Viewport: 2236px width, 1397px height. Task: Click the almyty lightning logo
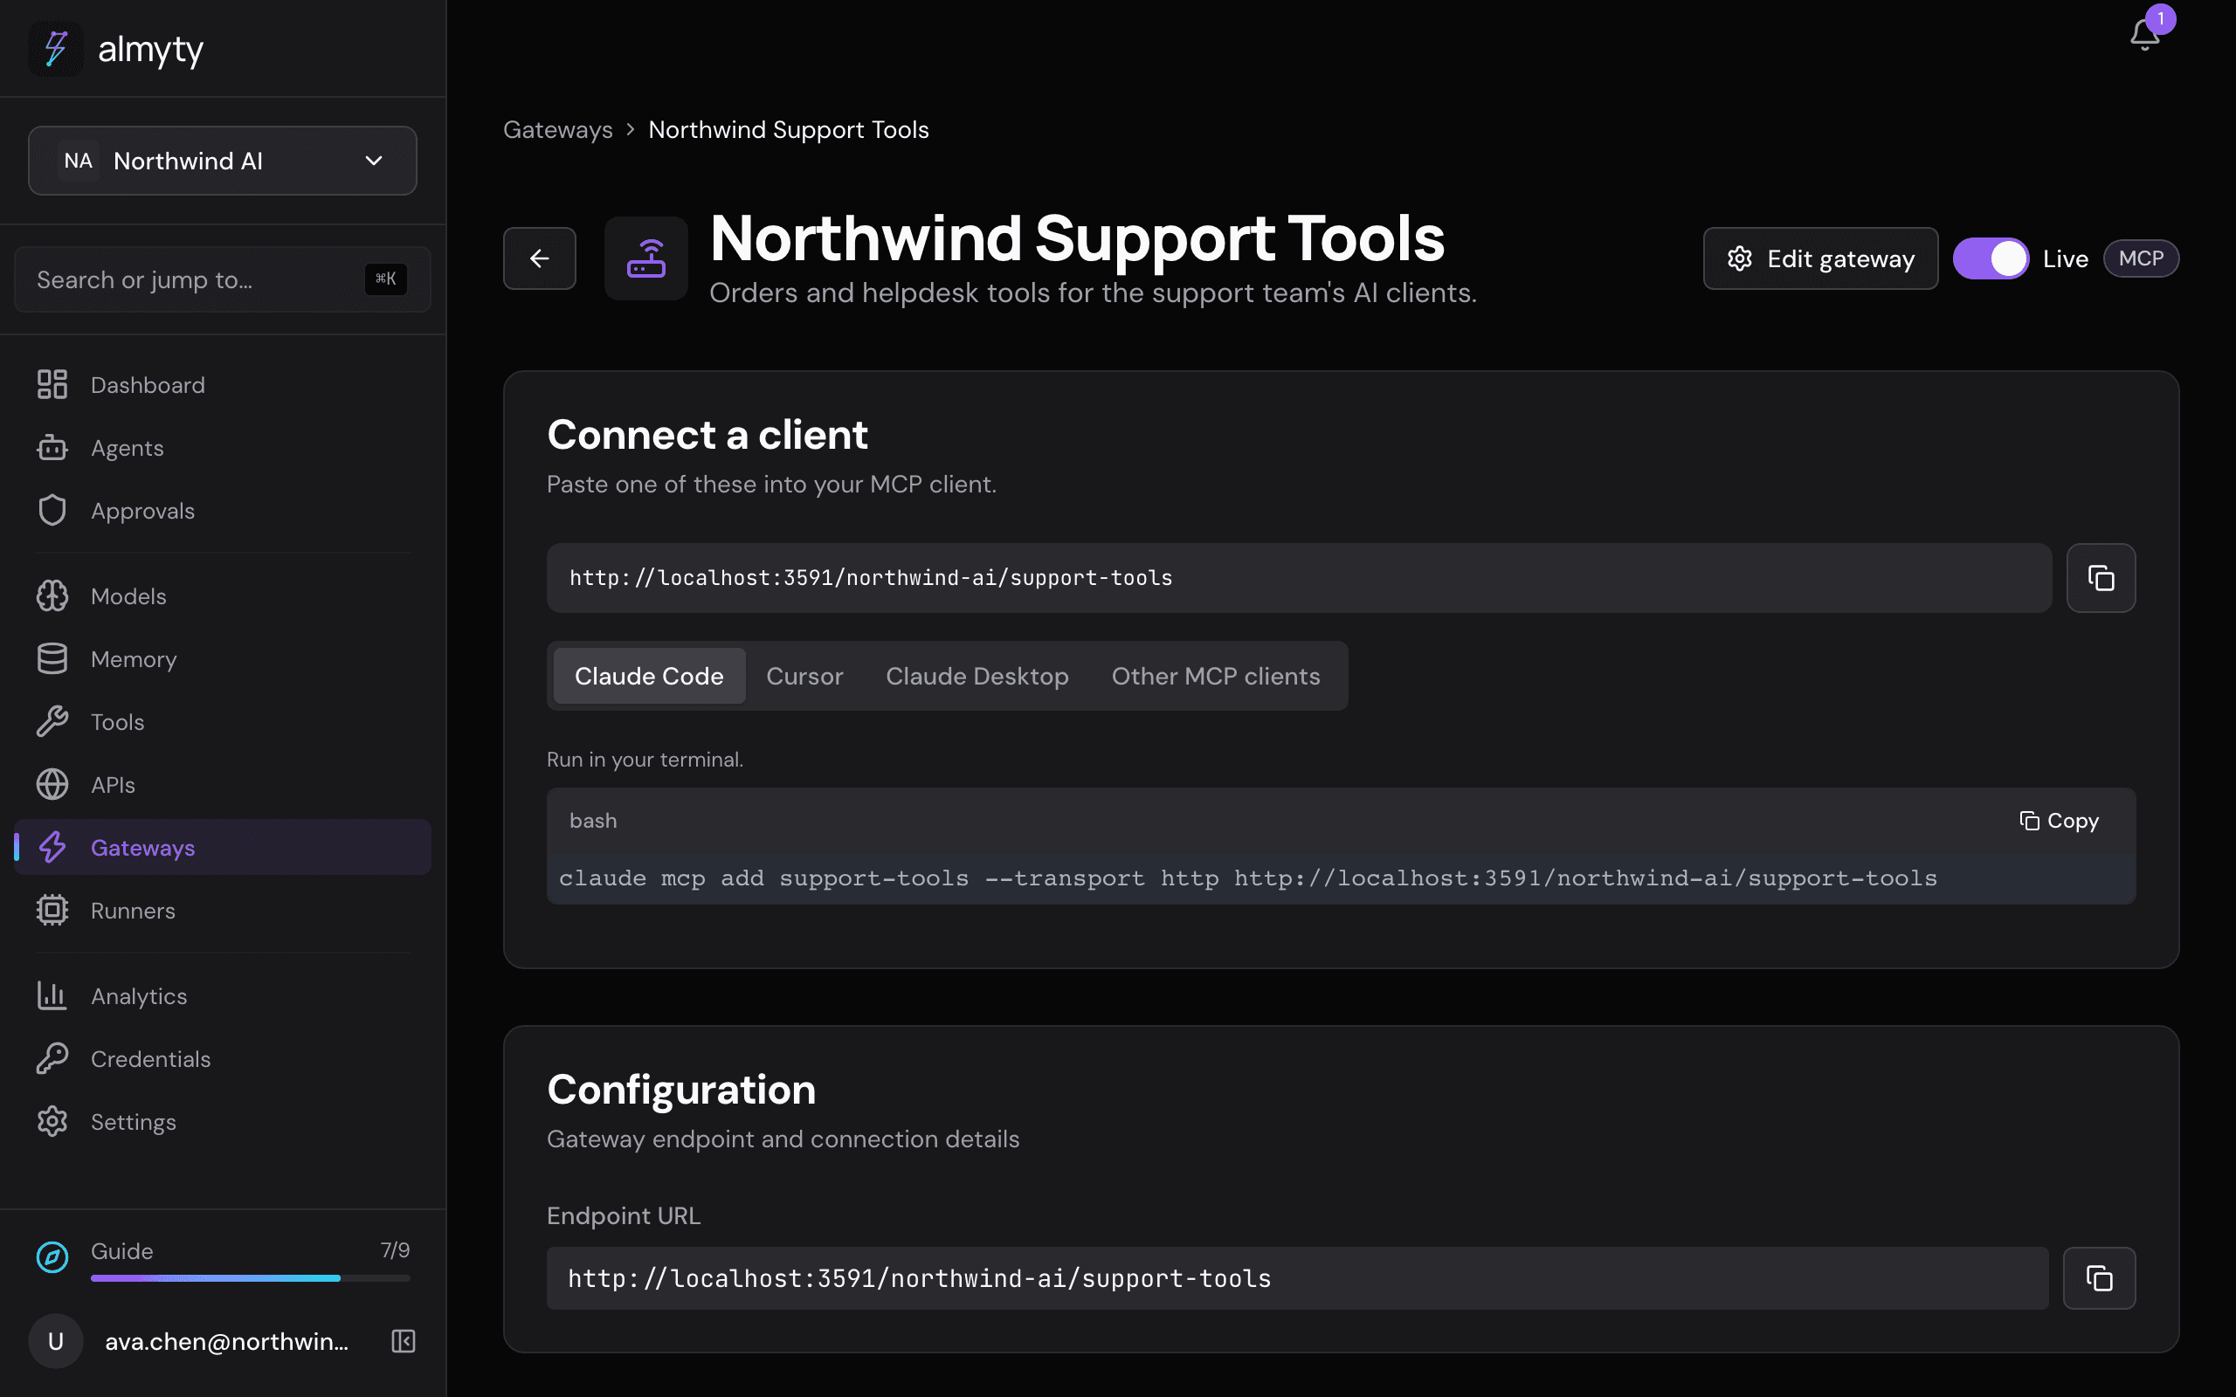(x=55, y=49)
